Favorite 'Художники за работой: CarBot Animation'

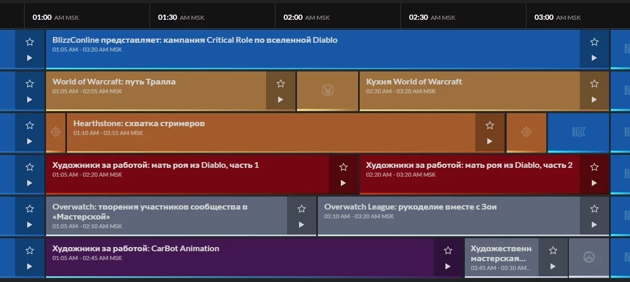[448, 250]
